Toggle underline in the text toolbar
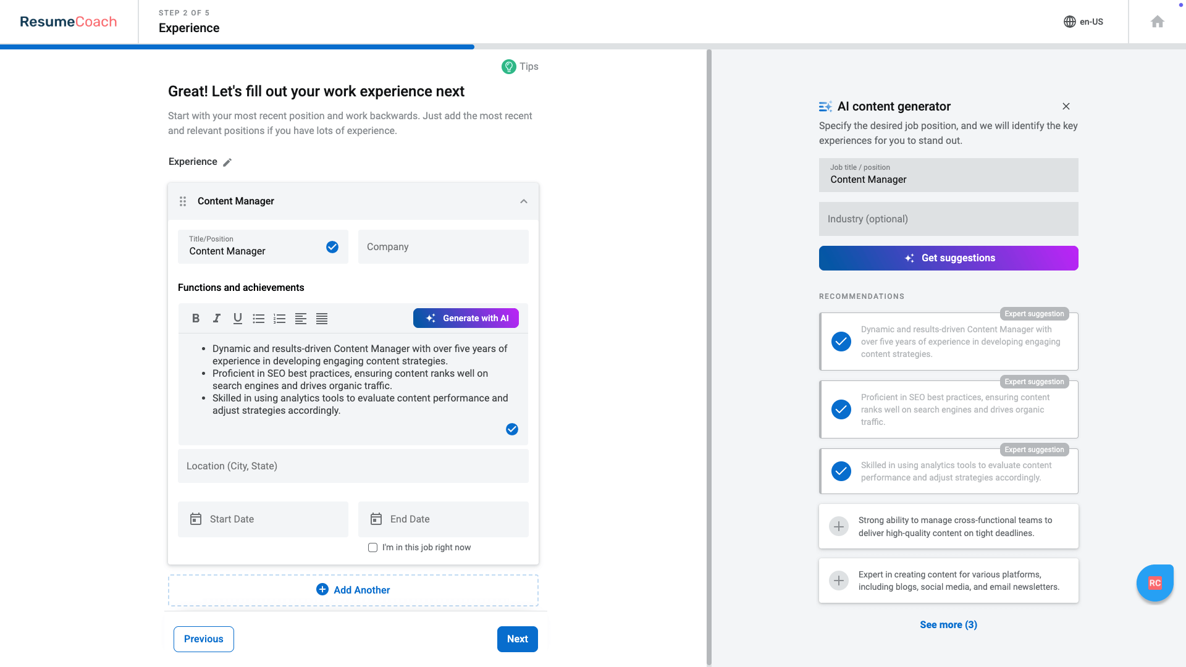Image resolution: width=1186 pixels, height=667 pixels. coord(237,318)
